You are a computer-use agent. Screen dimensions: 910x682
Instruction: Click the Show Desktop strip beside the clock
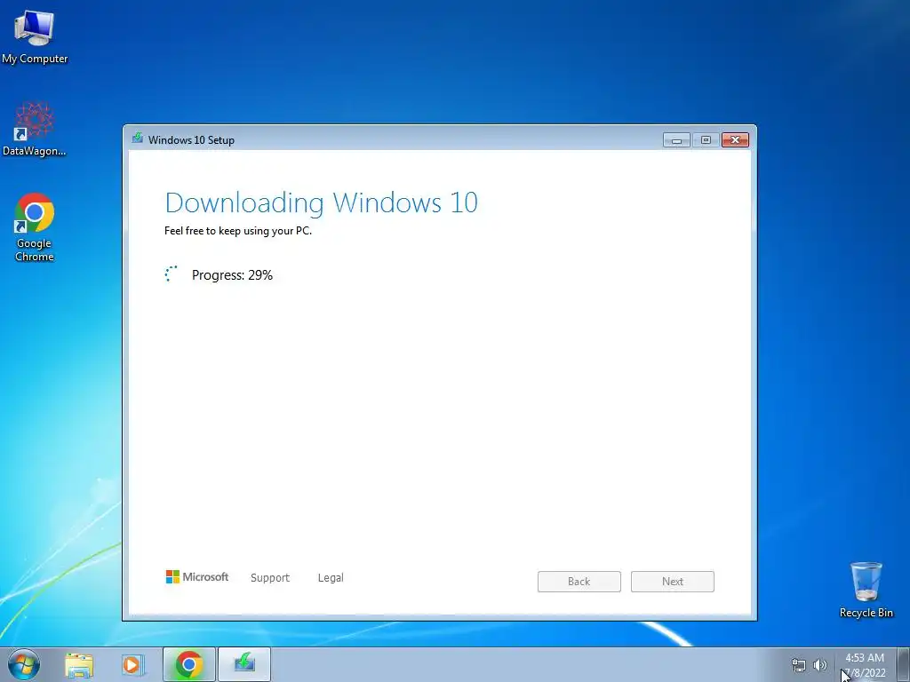coord(903,664)
